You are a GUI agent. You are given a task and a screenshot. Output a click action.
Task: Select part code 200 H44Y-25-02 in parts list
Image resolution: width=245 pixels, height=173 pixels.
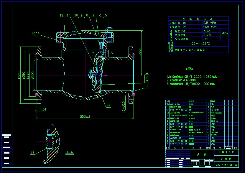179,141
